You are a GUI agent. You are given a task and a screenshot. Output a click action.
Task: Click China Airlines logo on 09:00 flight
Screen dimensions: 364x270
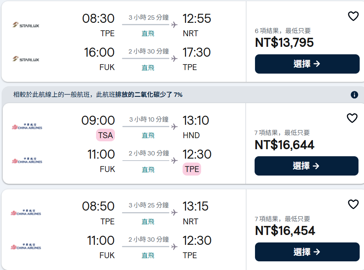(x=27, y=127)
